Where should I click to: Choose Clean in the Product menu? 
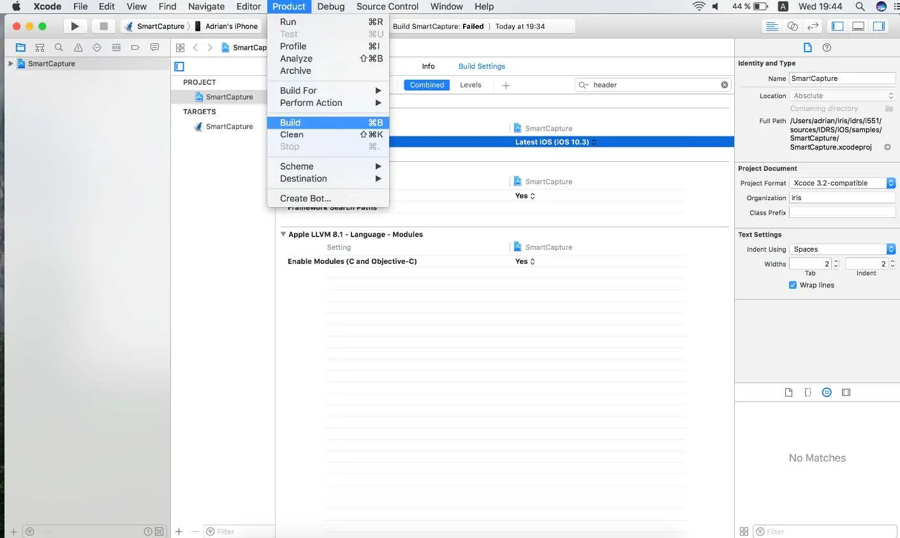pos(291,134)
